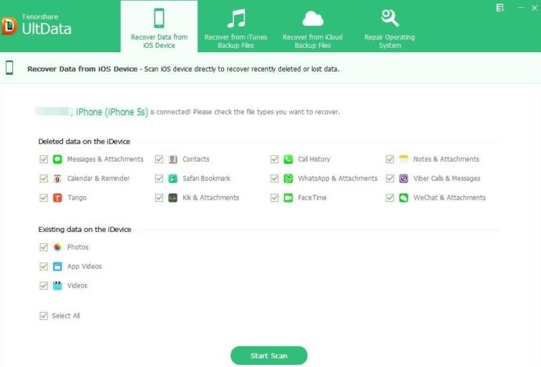Screen dimensions: 541x367
Task: Click the FaceTime camera icon
Action: (x=288, y=198)
